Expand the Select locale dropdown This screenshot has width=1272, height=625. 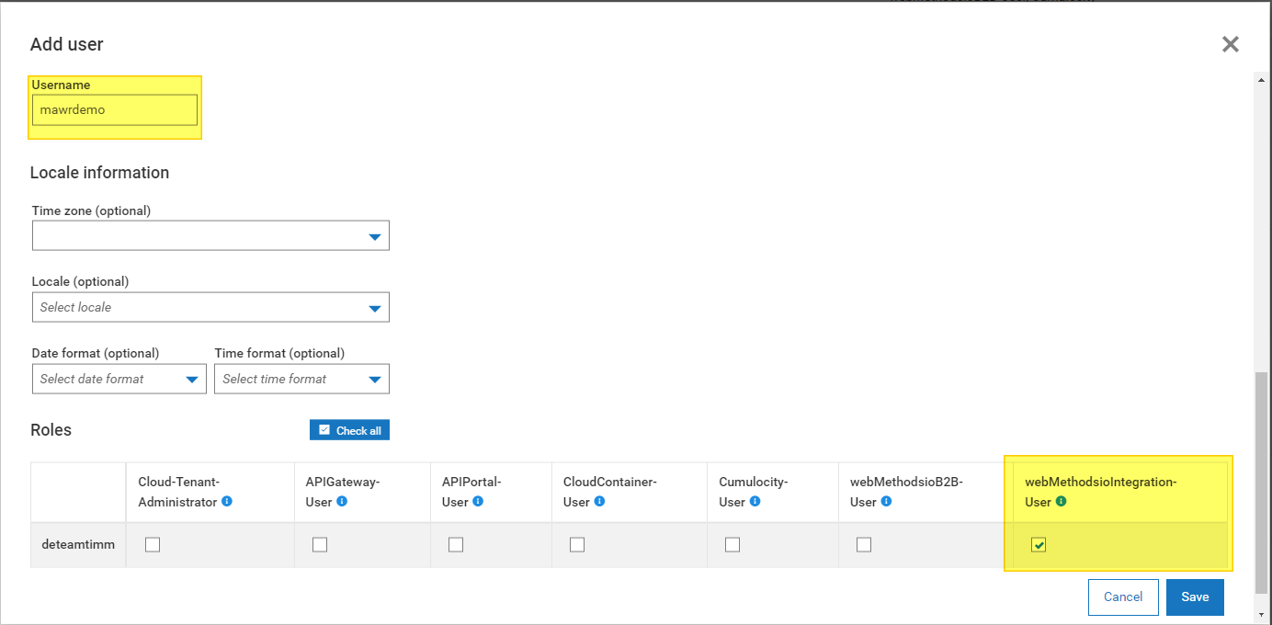210,308
